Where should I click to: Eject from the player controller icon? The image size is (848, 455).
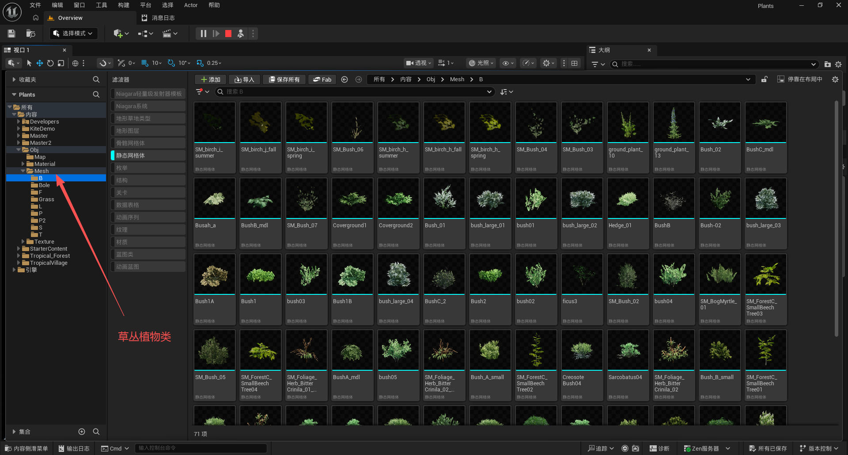[241, 34]
